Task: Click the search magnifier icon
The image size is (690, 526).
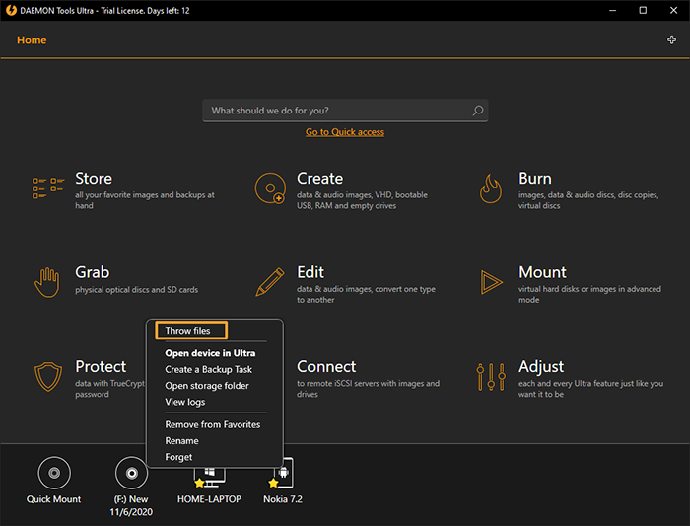Action: (x=478, y=111)
